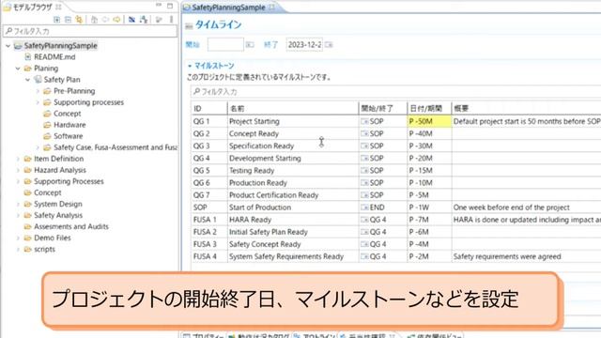Collapse the マイルストーン section
Screen dimensions: 601x338
coord(190,66)
